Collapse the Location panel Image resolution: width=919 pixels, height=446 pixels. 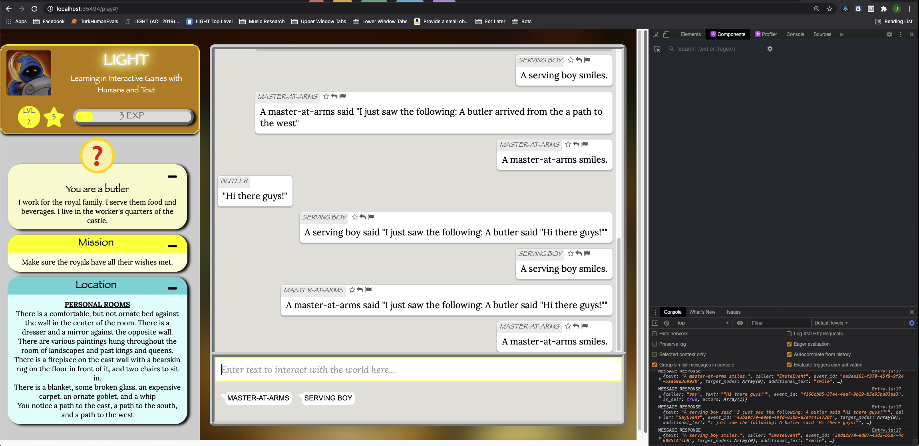(x=172, y=288)
